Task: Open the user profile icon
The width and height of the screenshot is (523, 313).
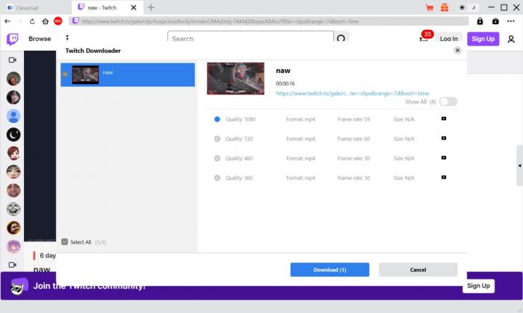Action: coord(511,39)
